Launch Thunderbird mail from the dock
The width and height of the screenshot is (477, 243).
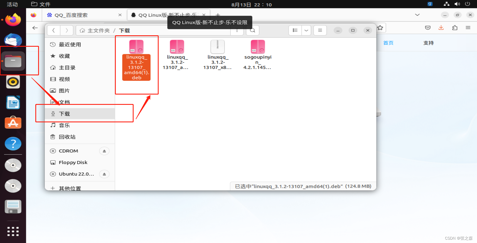[13, 40]
